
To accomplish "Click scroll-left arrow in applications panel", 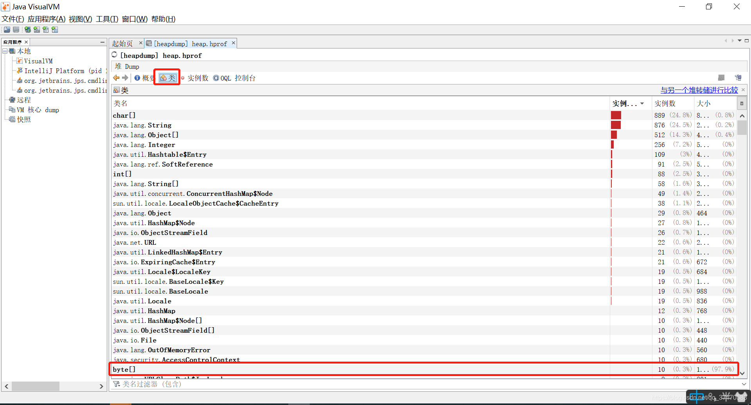I will (7, 386).
